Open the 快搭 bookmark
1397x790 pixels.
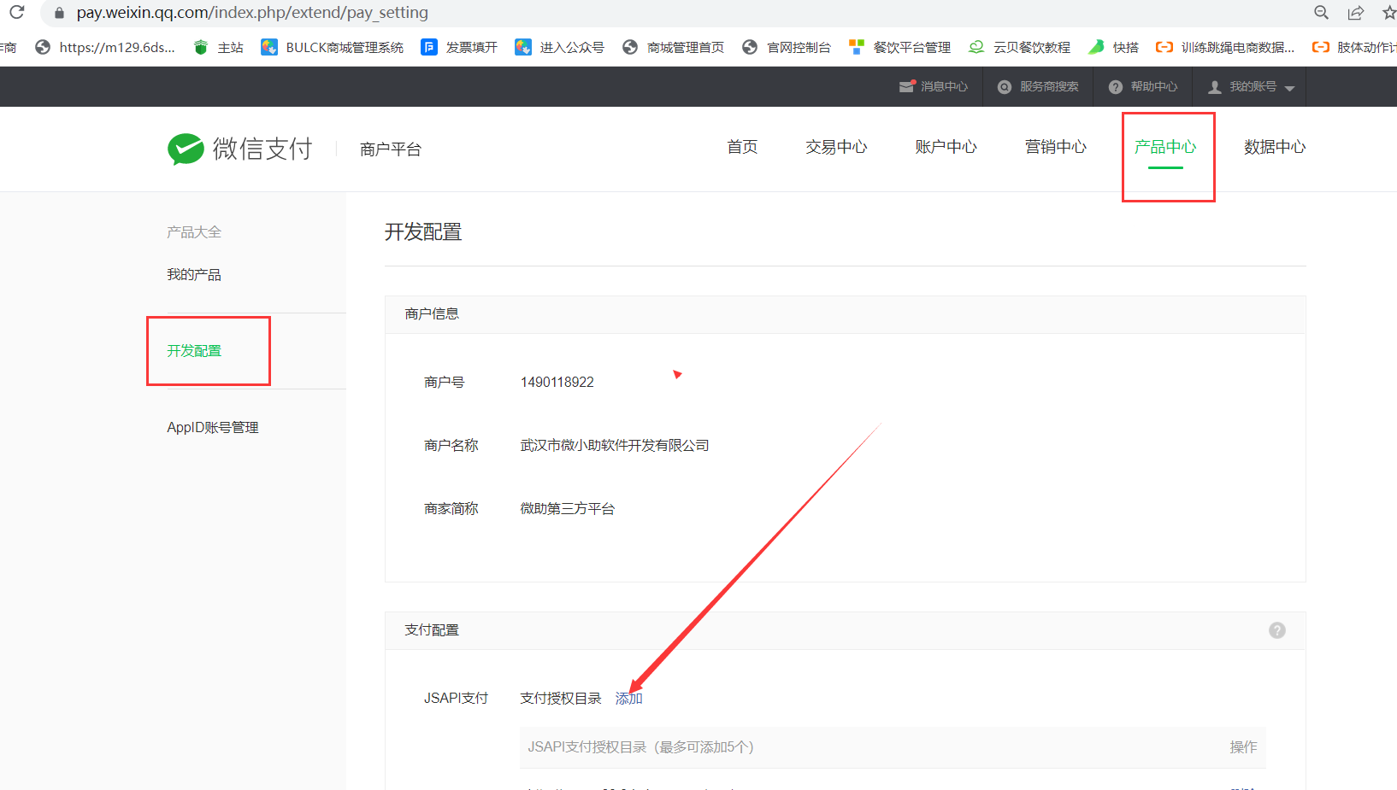[1113, 47]
